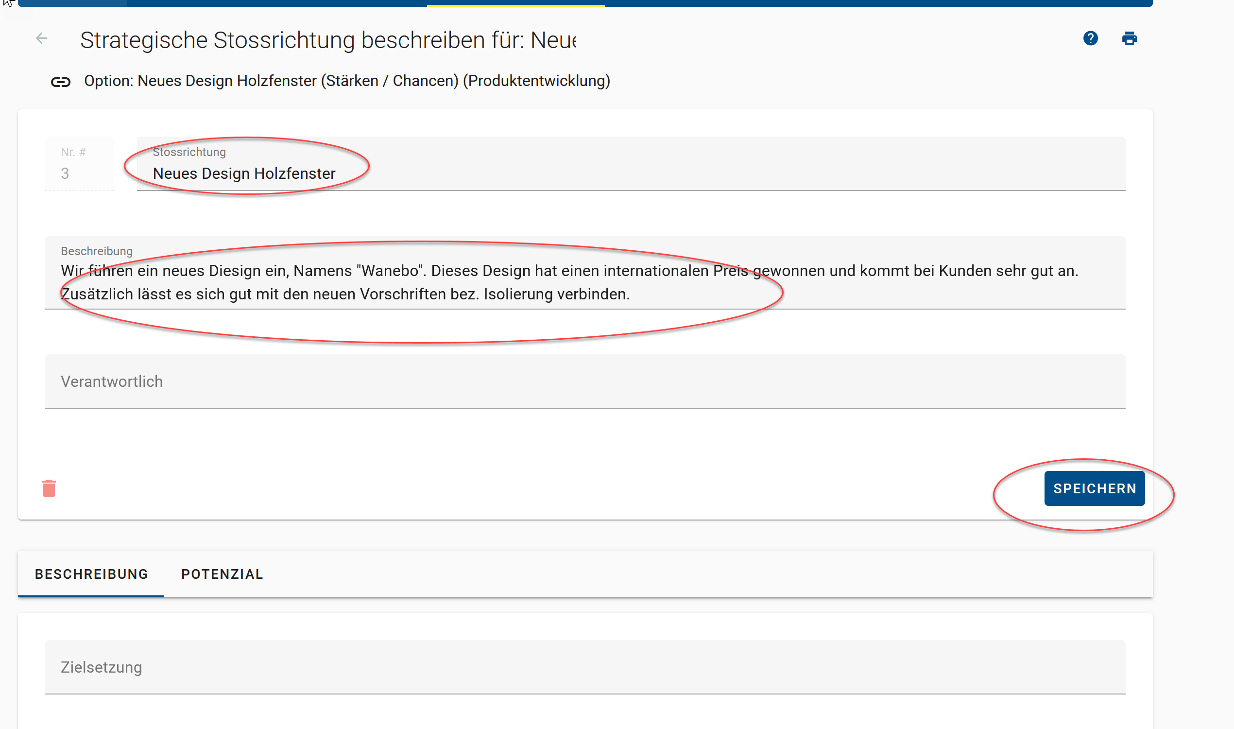Click the Option: Neues Design Holzfenster link text
The image size is (1234, 729).
[x=347, y=81]
